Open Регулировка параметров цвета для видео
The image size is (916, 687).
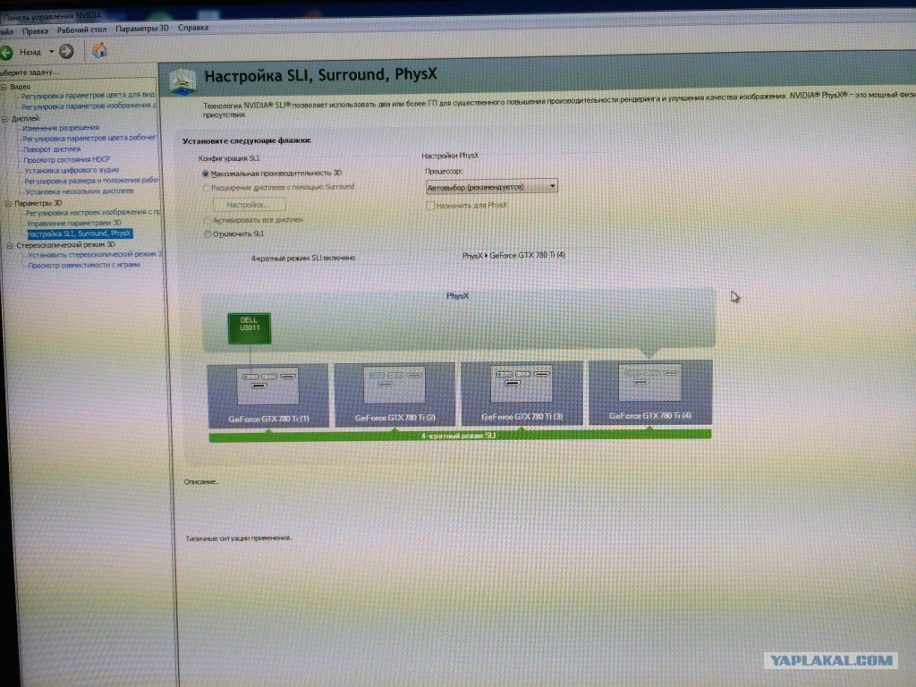88,95
